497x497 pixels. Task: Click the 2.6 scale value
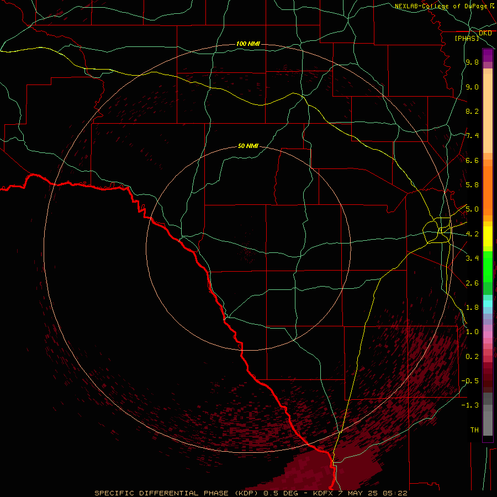pos(472,283)
